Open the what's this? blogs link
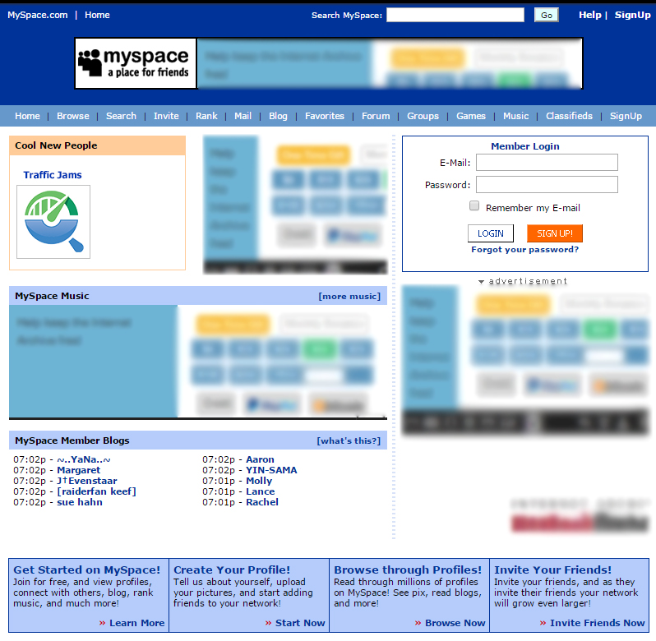 click(349, 440)
